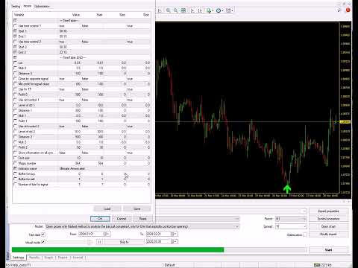Click the Variable column header
The width and height of the screenshot is (358, 268).
[19, 15]
